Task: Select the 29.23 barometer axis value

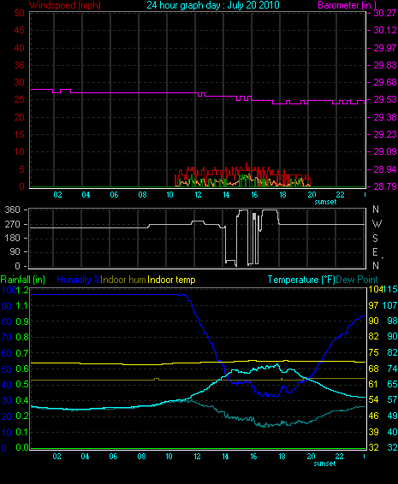Action: (385, 134)
